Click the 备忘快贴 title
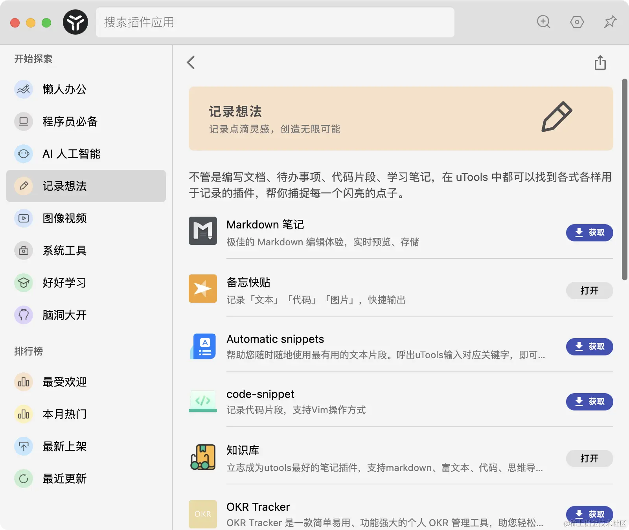Image resolution: width=629 pixels, height=530 pixels. tap(248, 282)
